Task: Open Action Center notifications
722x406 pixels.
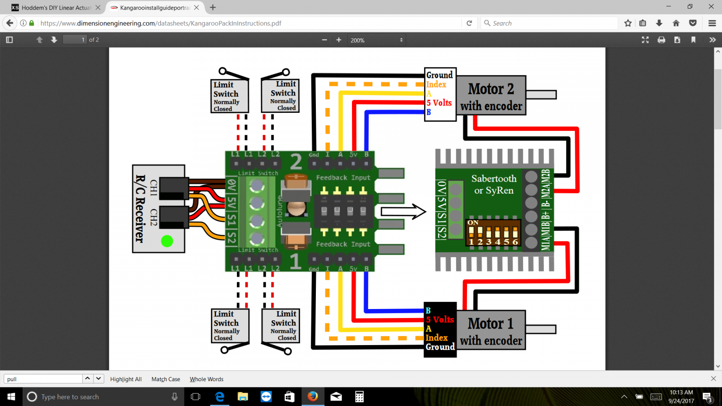Action: pos(707,397)
